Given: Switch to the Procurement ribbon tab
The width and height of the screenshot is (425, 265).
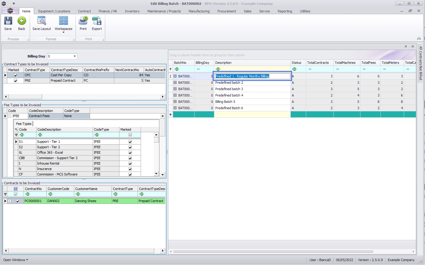Looking at the screenshot, I should coord(226,11).
